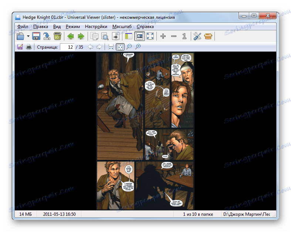Toggle the image view mode icon

(139, 36)
